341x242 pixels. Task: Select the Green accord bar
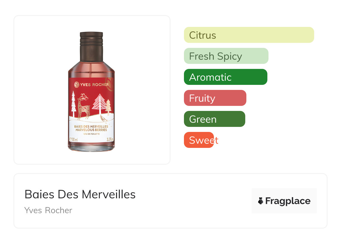coord(214,119)
